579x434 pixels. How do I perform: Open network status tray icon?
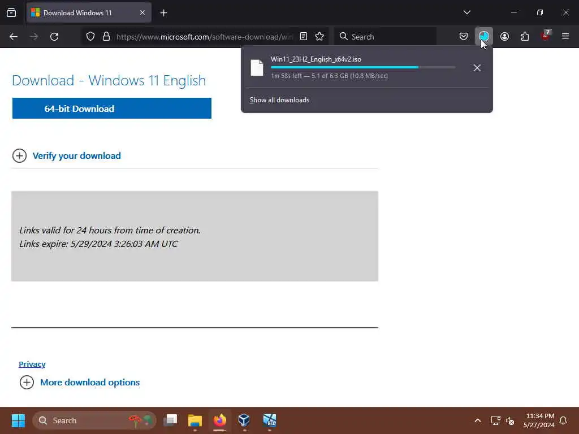pyautogui.click(x=495, y=420)
